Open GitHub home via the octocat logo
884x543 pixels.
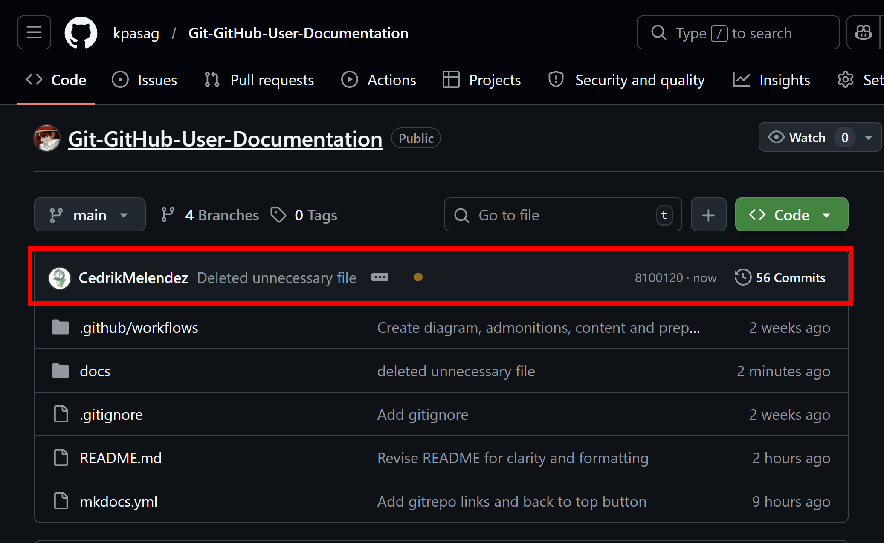pos(81,32)
